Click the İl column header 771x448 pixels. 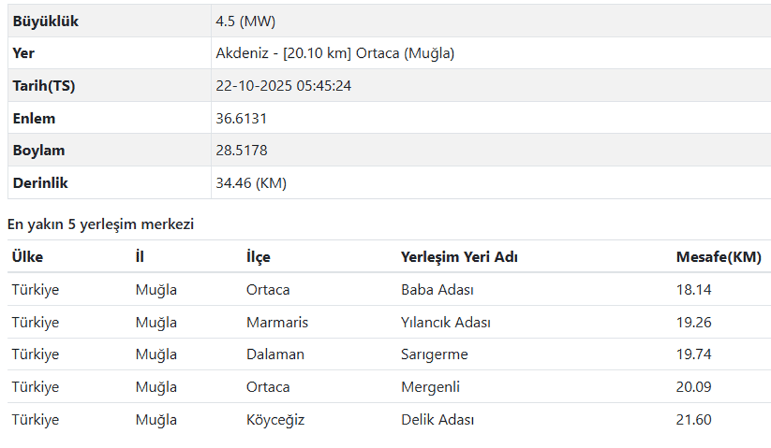pyautogui.click(x=139, y=257)
